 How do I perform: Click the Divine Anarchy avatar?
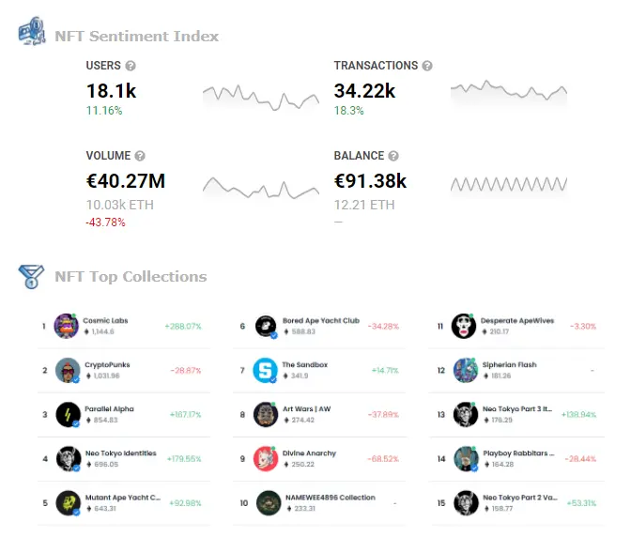(x=266, y=458)
